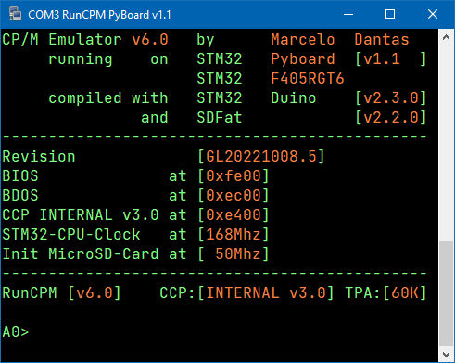Click the name 'Dantas' in header
The height and width of the screenshot is (363, 455).
pyautogui.click(x=382, y=39)
